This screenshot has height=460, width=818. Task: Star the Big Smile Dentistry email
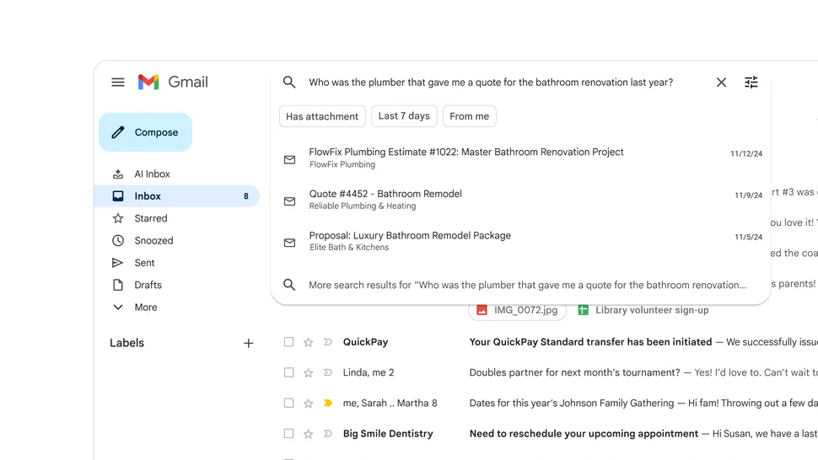click(x=309, y=433)
